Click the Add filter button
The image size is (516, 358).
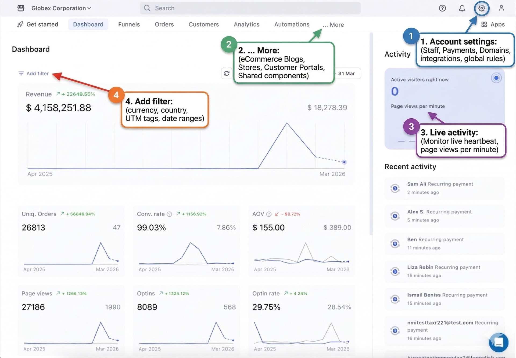click(x=34, y=74)
